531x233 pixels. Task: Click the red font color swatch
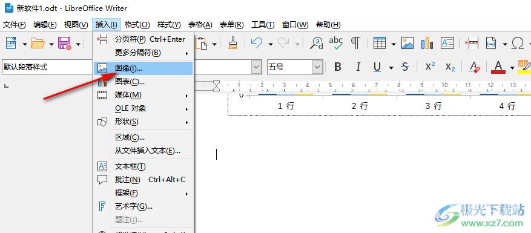tap(498, 67)
